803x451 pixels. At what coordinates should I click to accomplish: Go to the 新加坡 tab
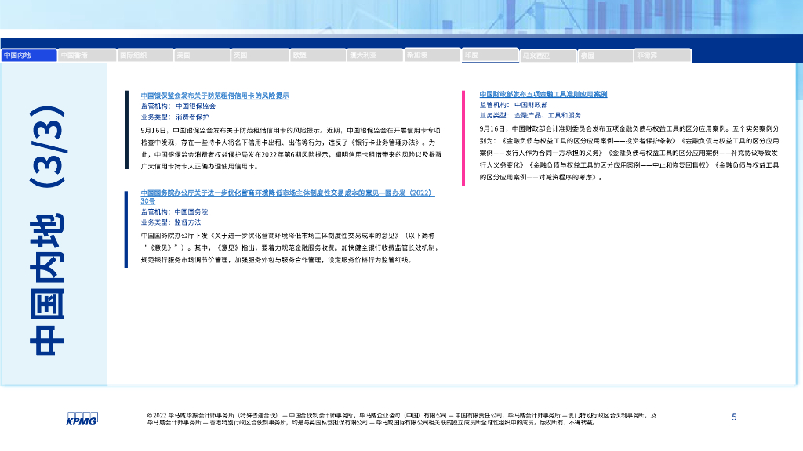tap(433, 55)
